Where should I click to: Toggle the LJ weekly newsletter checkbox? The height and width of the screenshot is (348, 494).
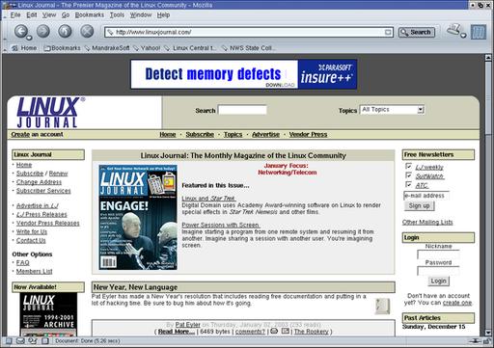tap(408, 166)
